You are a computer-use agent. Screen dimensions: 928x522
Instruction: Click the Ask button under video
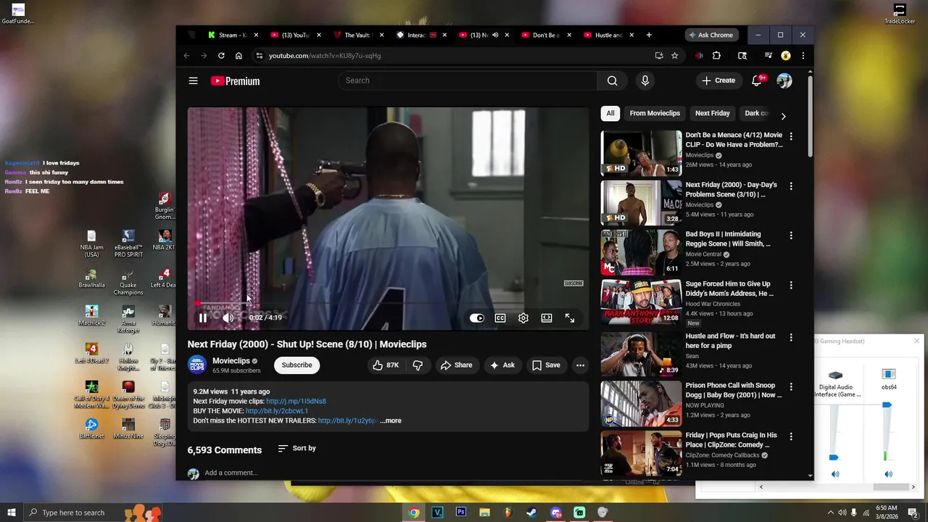pos(502,365)
